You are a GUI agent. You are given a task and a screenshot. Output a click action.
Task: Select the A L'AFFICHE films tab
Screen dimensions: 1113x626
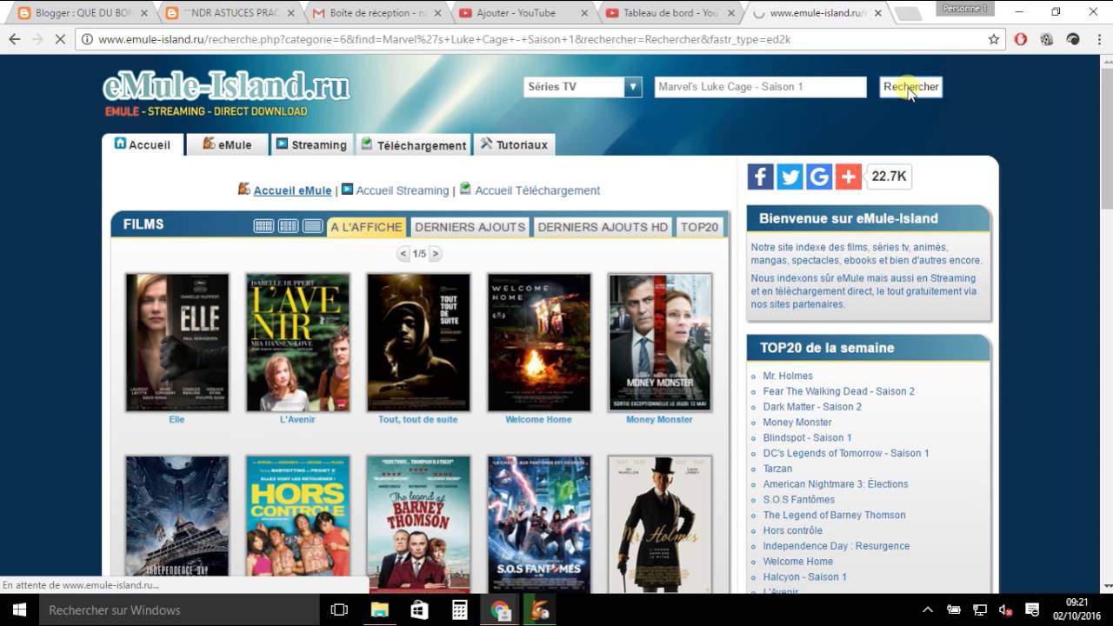[366, 227]
